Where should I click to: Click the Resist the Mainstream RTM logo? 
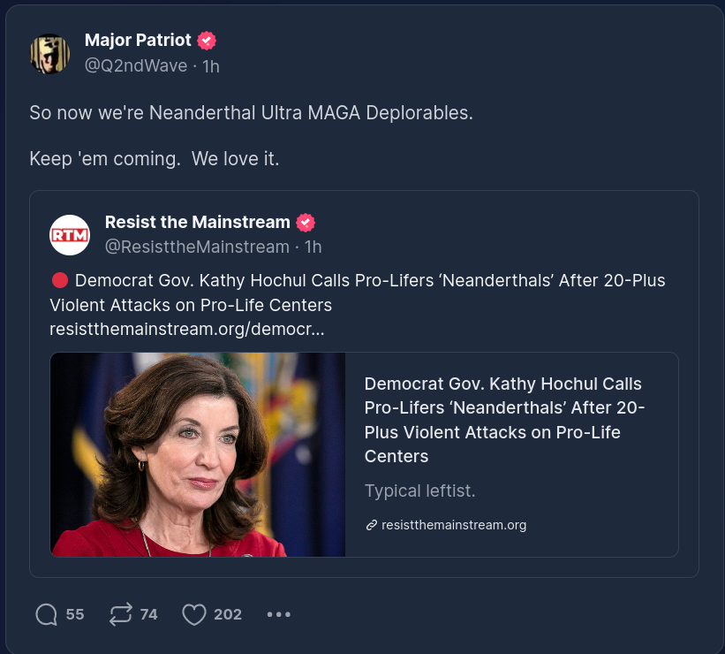[x=70, y=234]
